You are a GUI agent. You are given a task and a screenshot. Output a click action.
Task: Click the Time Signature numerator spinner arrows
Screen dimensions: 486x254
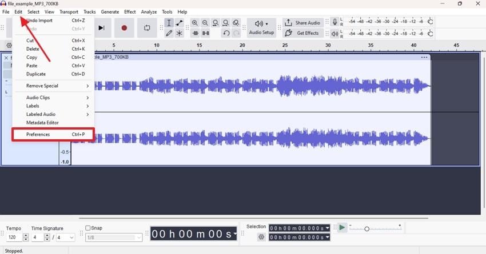coord(47,237)
